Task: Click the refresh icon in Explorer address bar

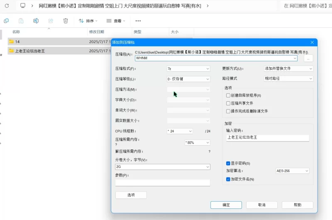Action: click(7, 6)
